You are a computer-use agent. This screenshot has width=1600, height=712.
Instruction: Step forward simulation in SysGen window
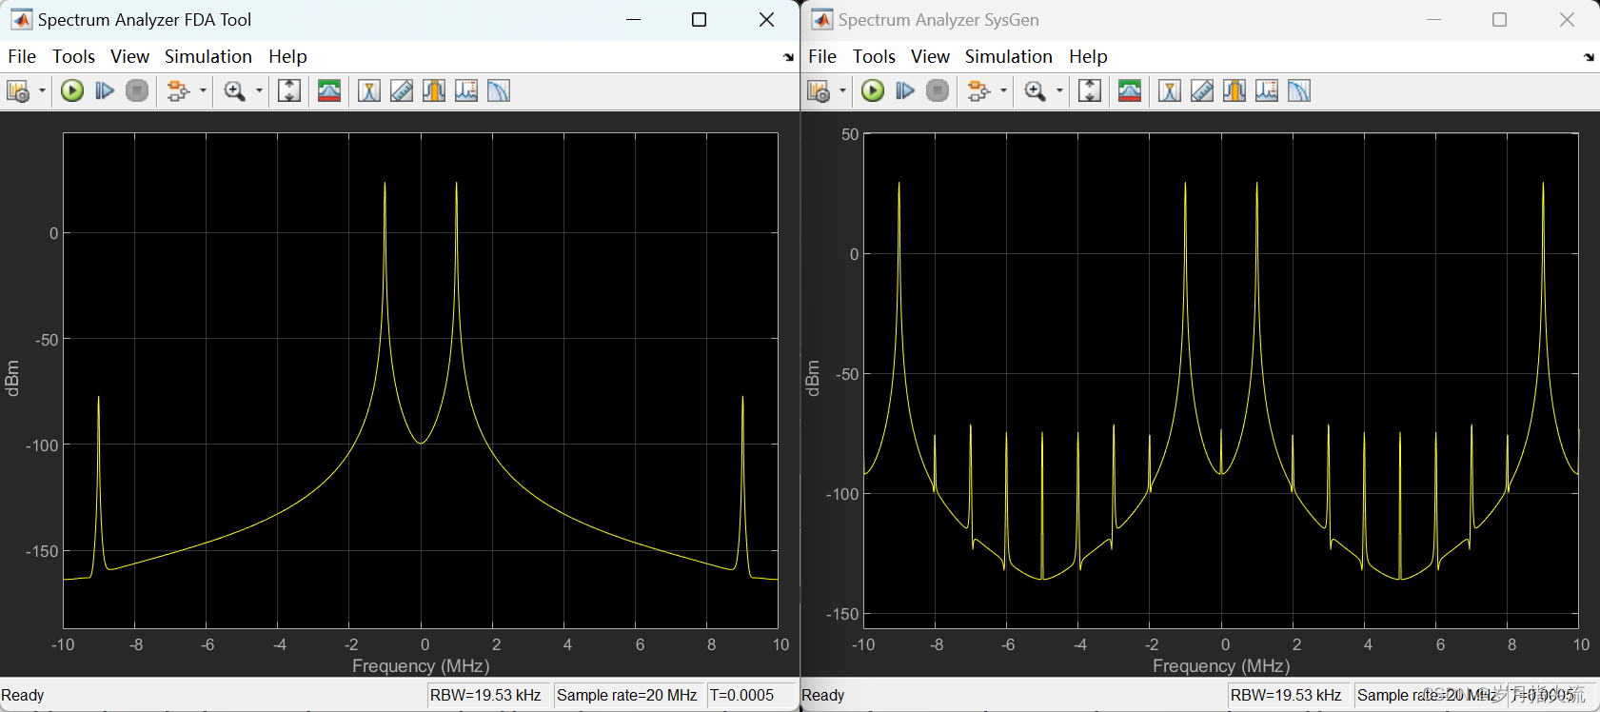coord(905,91)
